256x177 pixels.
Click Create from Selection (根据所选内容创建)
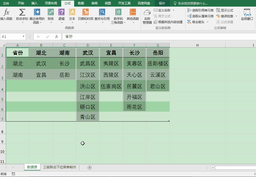(168, 22)
